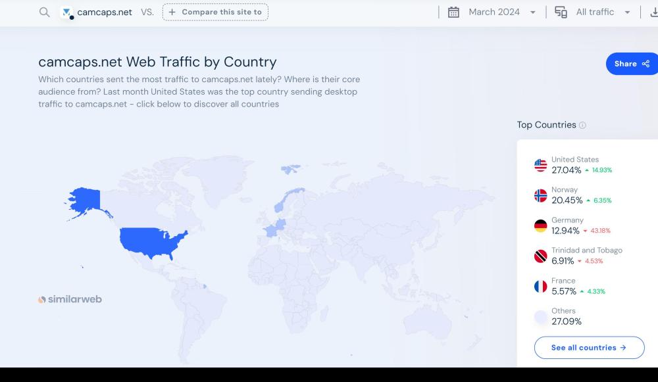Click the Germany flag icon

click(540, 226)
